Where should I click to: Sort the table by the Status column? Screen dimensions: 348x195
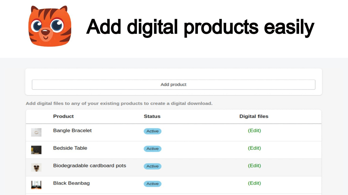[x=152, y=116]
